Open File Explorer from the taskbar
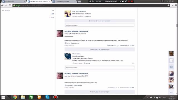The width and height of the screenshot is (178, 100). click(23, 97)
